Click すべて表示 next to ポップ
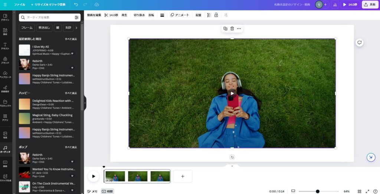This screenshot has width=380, height=194. pyautogui.click(x=71, y=147)
